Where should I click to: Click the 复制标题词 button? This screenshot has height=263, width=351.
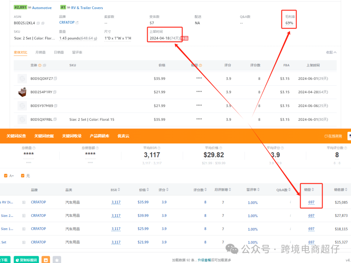click(x=26, y=260)
